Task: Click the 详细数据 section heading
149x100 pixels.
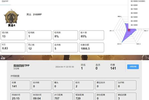Action: point(15,76)
